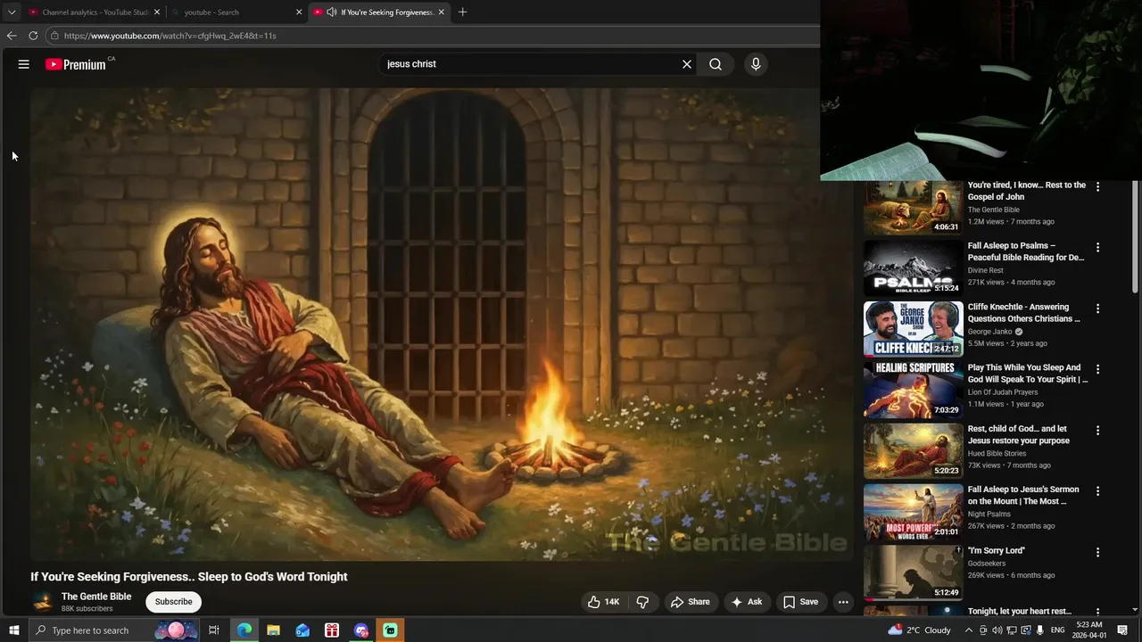This screenshot has width=1142, height=642.
Task: Open options for "I'm Sorry Lord" video
Action: click(1098, 552)
